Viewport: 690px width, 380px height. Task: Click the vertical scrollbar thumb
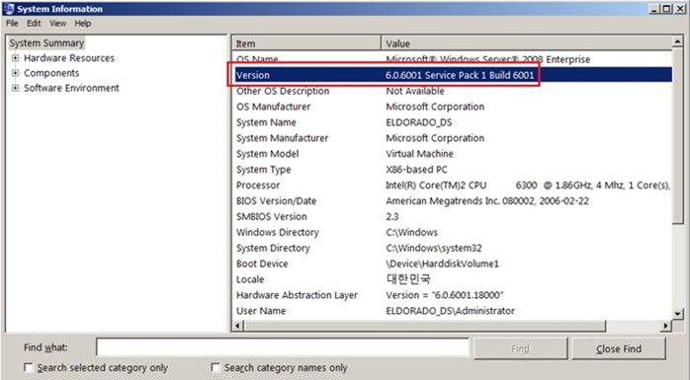[678, 136]
